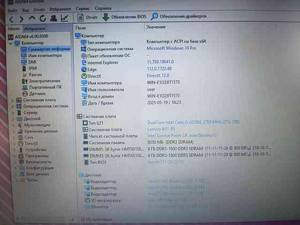Click the Forward navigation arrow

(21, 19)
